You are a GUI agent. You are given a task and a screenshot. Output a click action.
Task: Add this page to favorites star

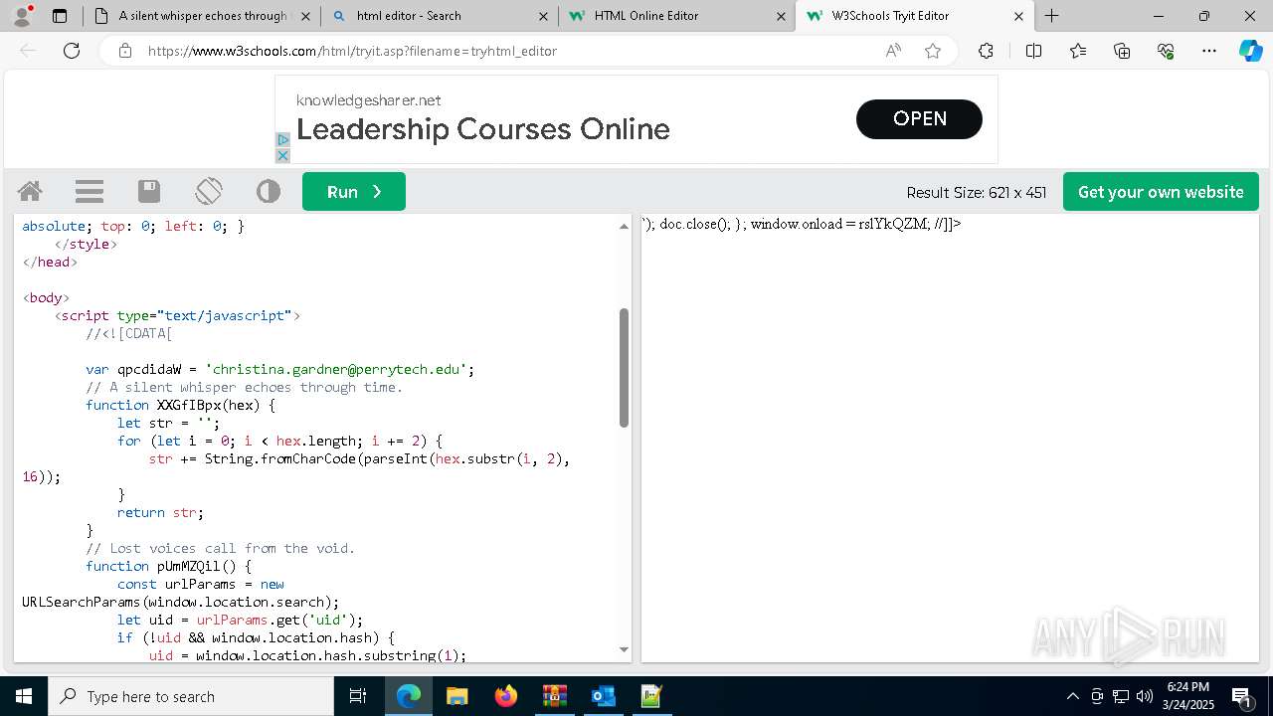pyautogui.click(x=933, y=51)
